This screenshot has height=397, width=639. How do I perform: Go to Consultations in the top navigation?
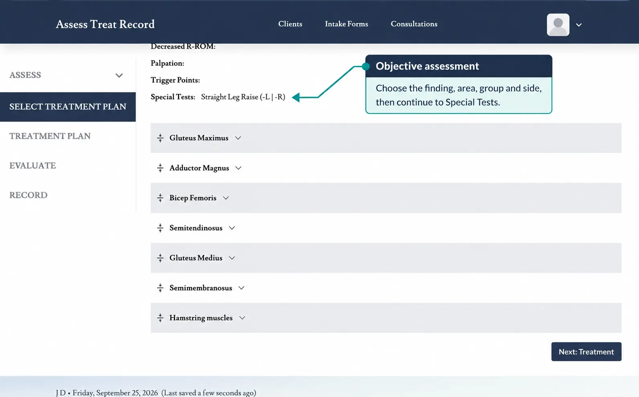coord(414,24)
